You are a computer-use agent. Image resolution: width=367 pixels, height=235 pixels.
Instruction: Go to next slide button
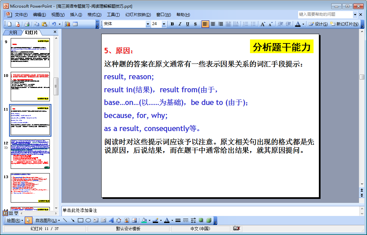pyautogui.click(x=362, y=195)
